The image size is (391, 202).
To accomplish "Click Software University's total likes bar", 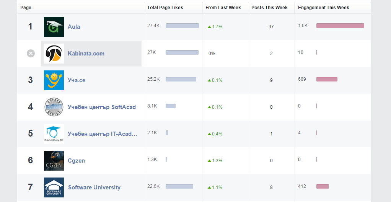I will click(179, 186).
